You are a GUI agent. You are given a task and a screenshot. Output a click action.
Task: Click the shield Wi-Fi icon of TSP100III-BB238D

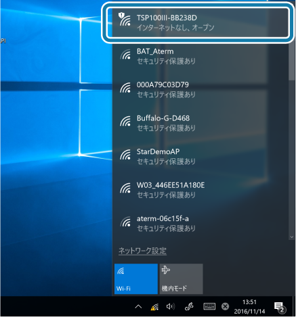tap(125, 20)
